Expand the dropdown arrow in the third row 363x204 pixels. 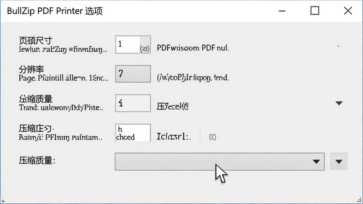(339, 103)
